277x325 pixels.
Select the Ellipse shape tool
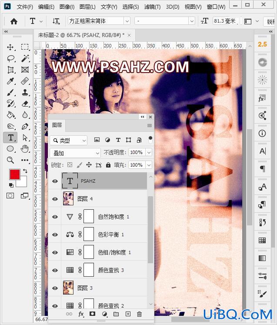pyautogui.click(x=10, y=149)
